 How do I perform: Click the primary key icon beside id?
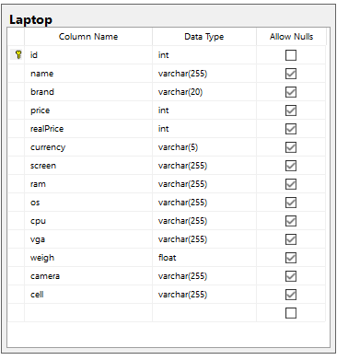[x=18, y=55]
